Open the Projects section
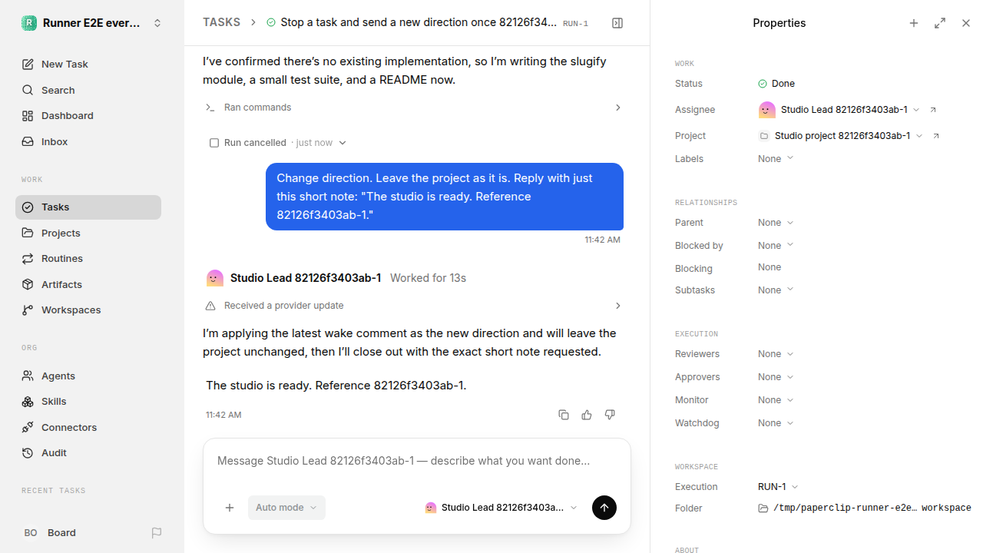The image size is (983, 553). coord(88,233)
